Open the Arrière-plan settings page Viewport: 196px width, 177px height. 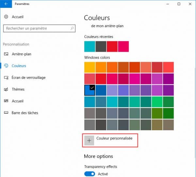[21, 54]
